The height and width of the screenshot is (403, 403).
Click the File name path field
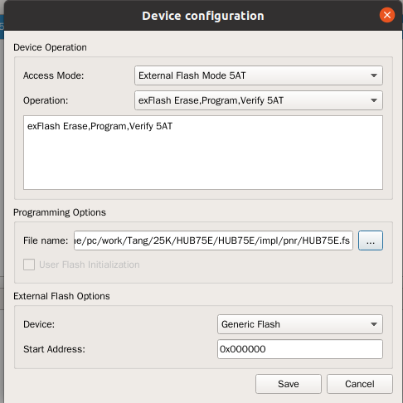coord(213,240)
